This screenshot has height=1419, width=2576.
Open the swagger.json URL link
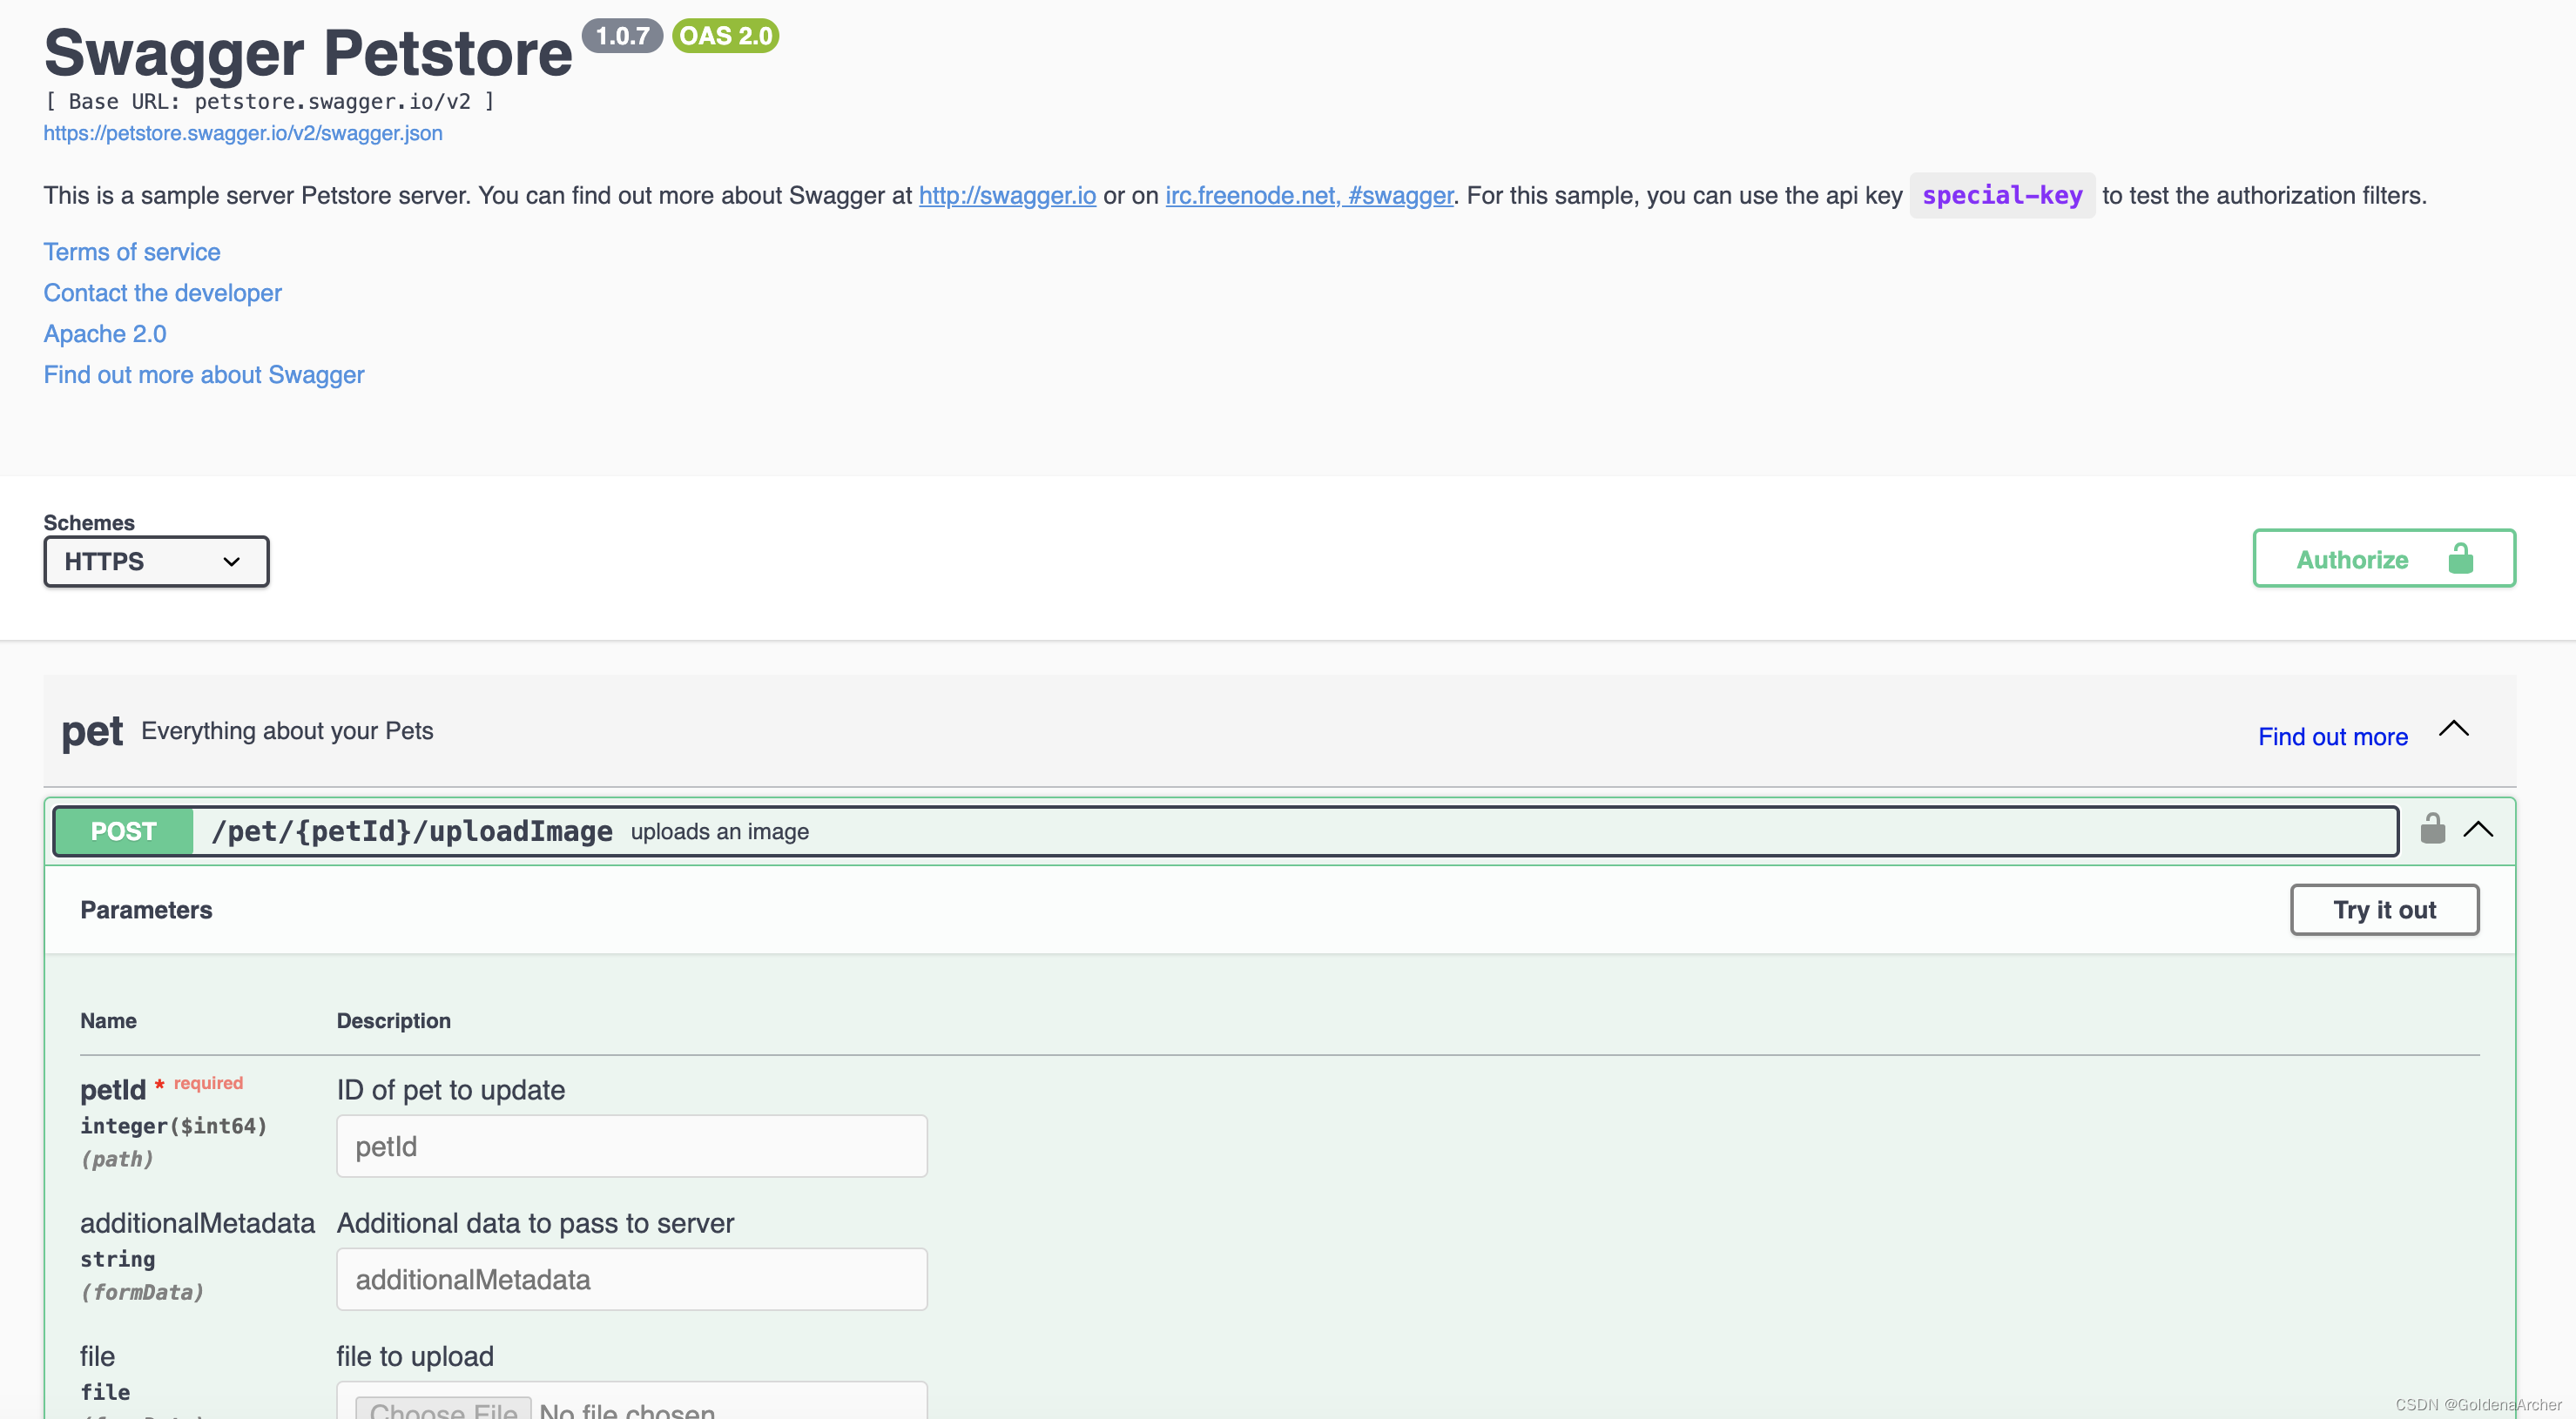tap(243, 133)
